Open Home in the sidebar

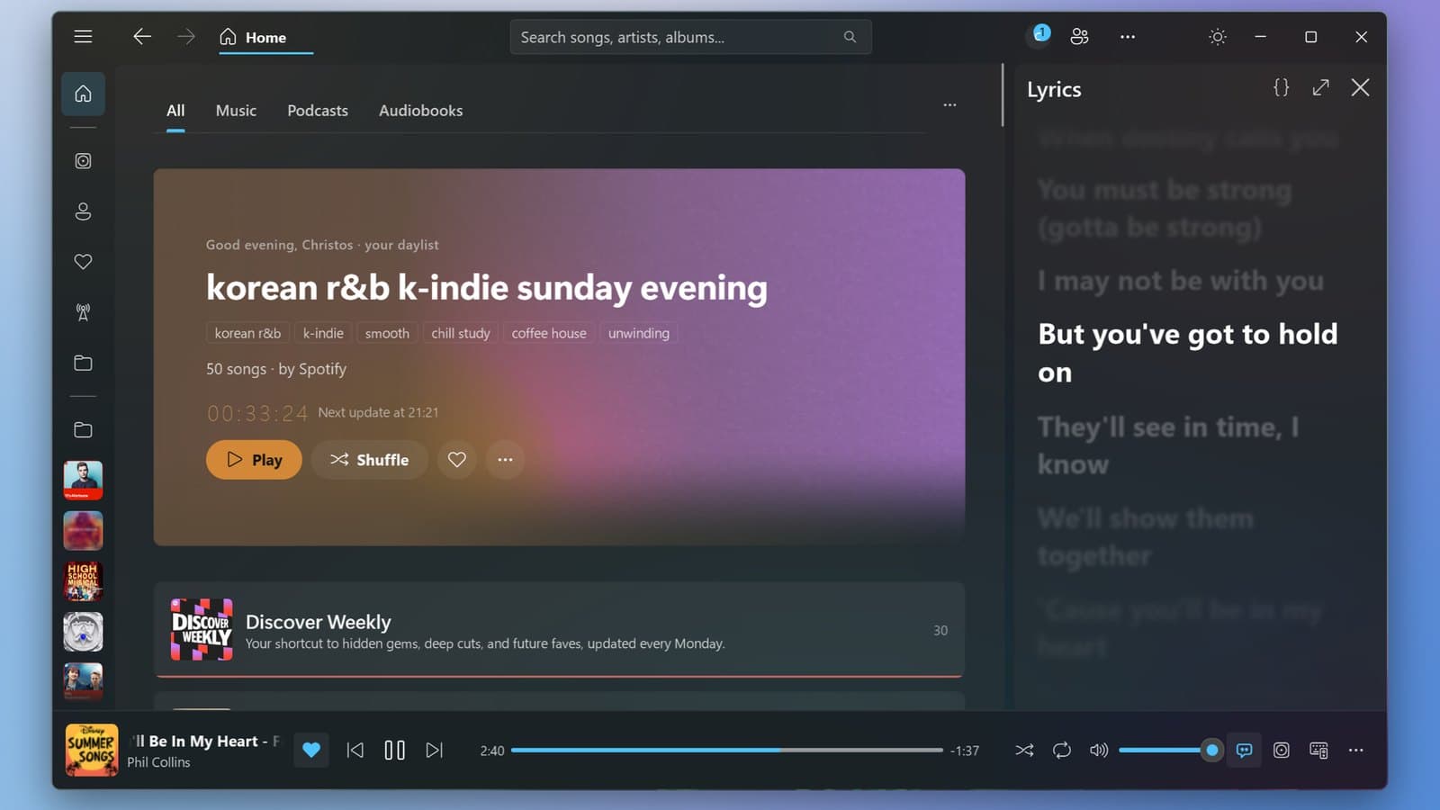[x=83, y=94]
